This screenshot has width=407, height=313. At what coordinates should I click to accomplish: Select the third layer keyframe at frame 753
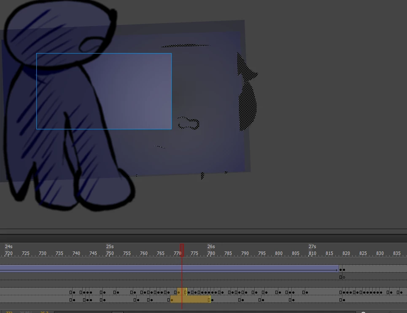click(118, 292)
